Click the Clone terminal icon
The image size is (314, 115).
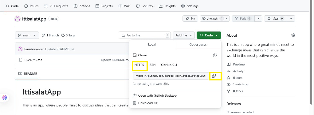tap(135, 55)
